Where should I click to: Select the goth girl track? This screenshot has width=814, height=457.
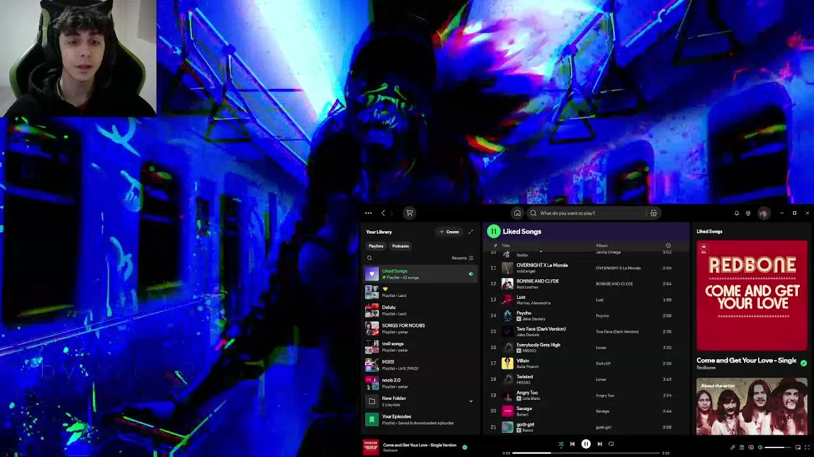586,427
